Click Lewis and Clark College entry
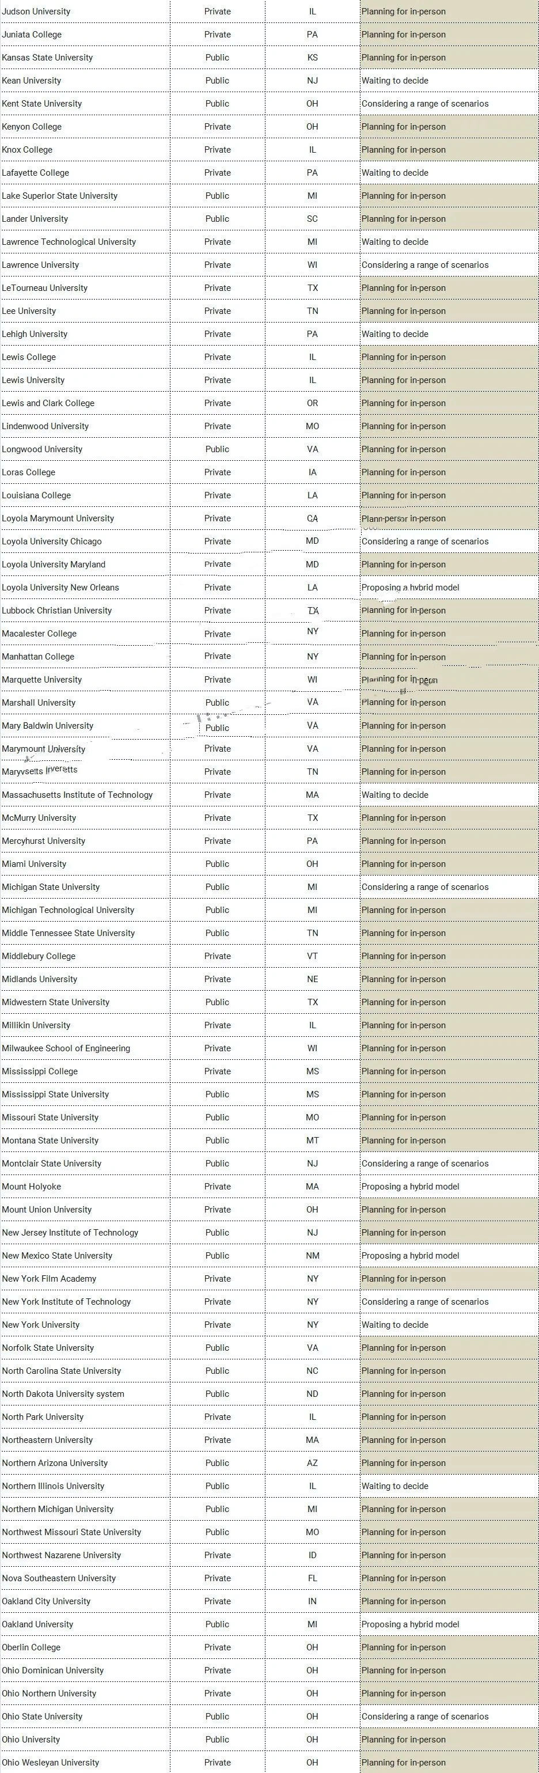This screenshot has width=539, height=1773. coord(48,403)
